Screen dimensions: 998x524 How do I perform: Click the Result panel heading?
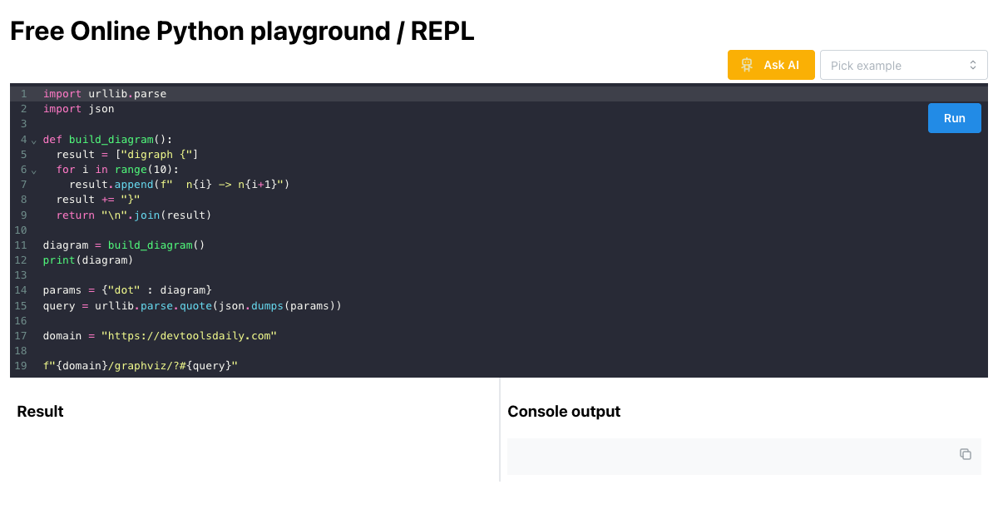40,411
